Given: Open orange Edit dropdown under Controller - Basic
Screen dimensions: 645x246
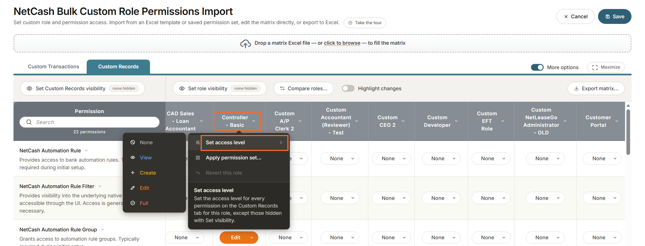Looking at the screenshot, I should 239,238.
